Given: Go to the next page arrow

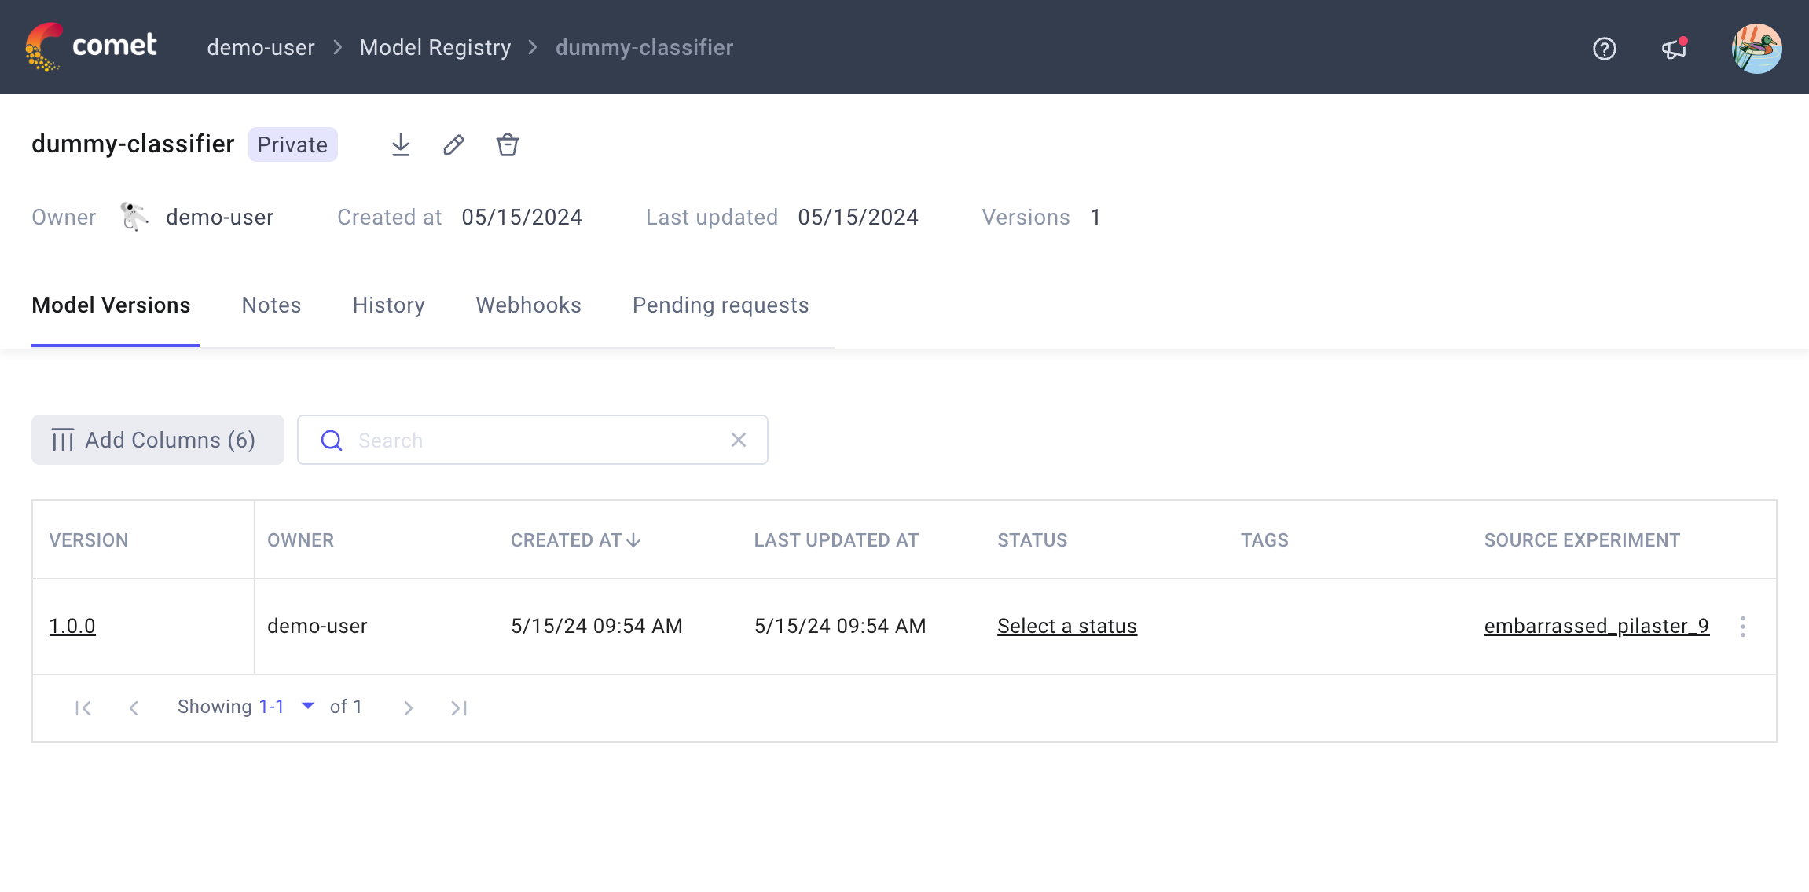Looking at the screenshot, I should pos(408,708).
